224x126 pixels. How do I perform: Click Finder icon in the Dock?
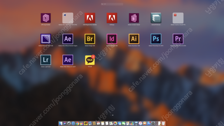[61, 123]
